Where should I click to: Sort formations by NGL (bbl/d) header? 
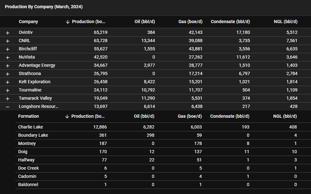(x=285, y=116)
